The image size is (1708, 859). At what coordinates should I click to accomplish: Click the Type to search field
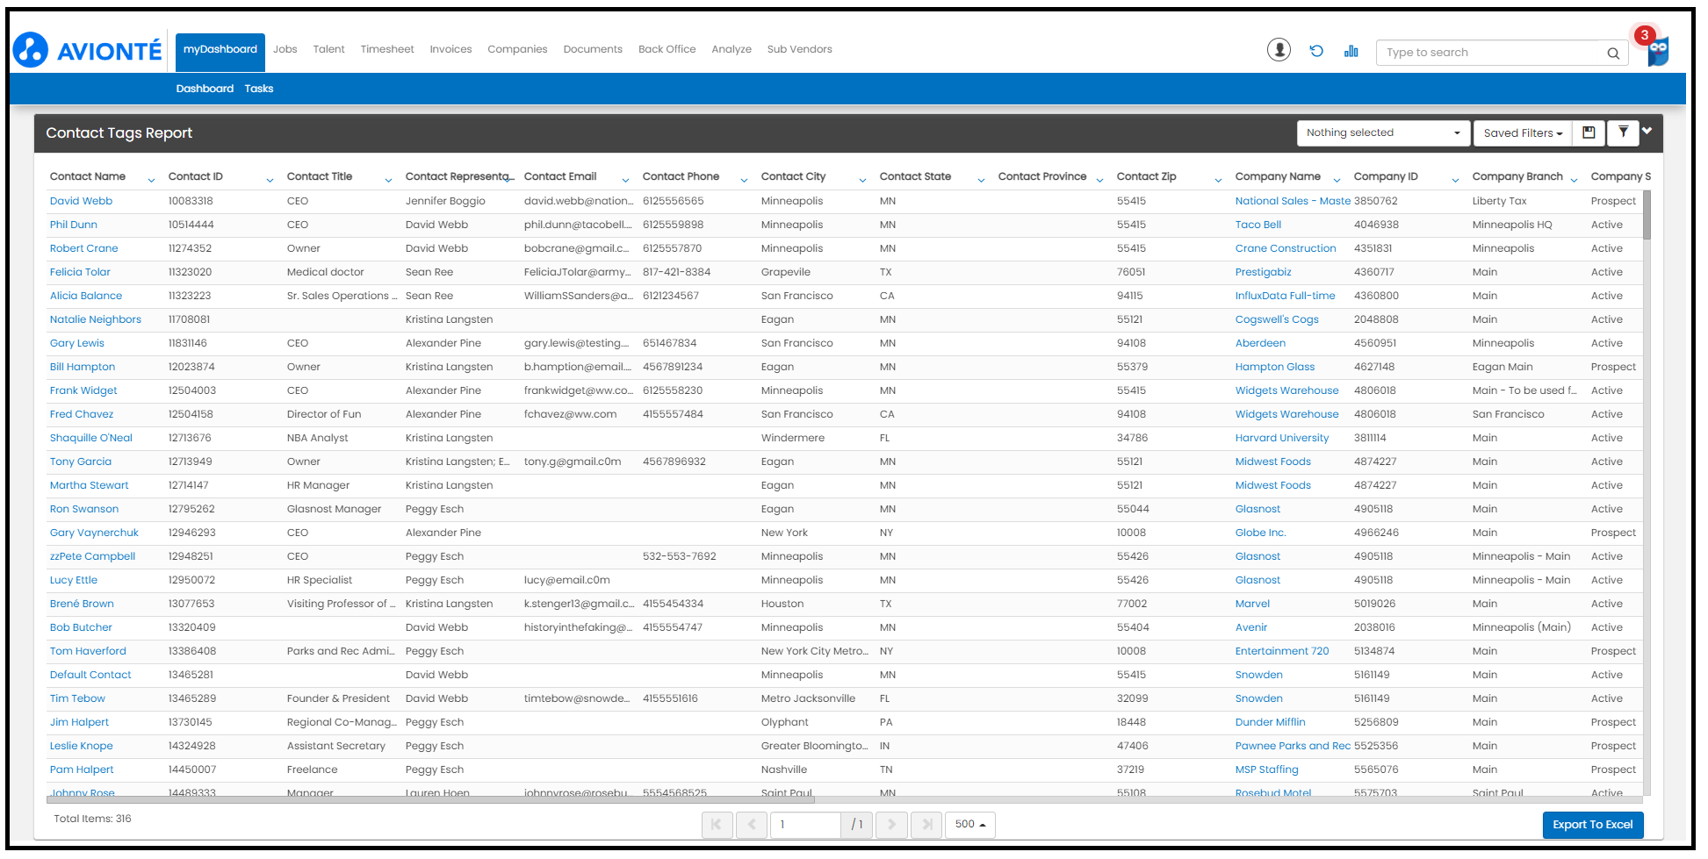coord(1493,53)
